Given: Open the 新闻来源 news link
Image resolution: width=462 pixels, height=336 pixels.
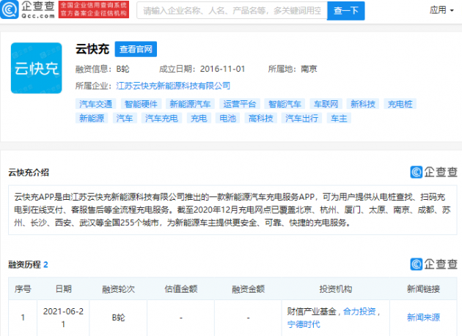Looking at the screenshot, I should click(x=423, y=317).
